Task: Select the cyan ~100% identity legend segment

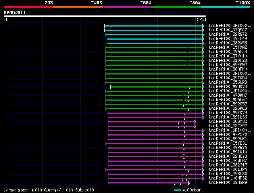Action: click(226, 7)
